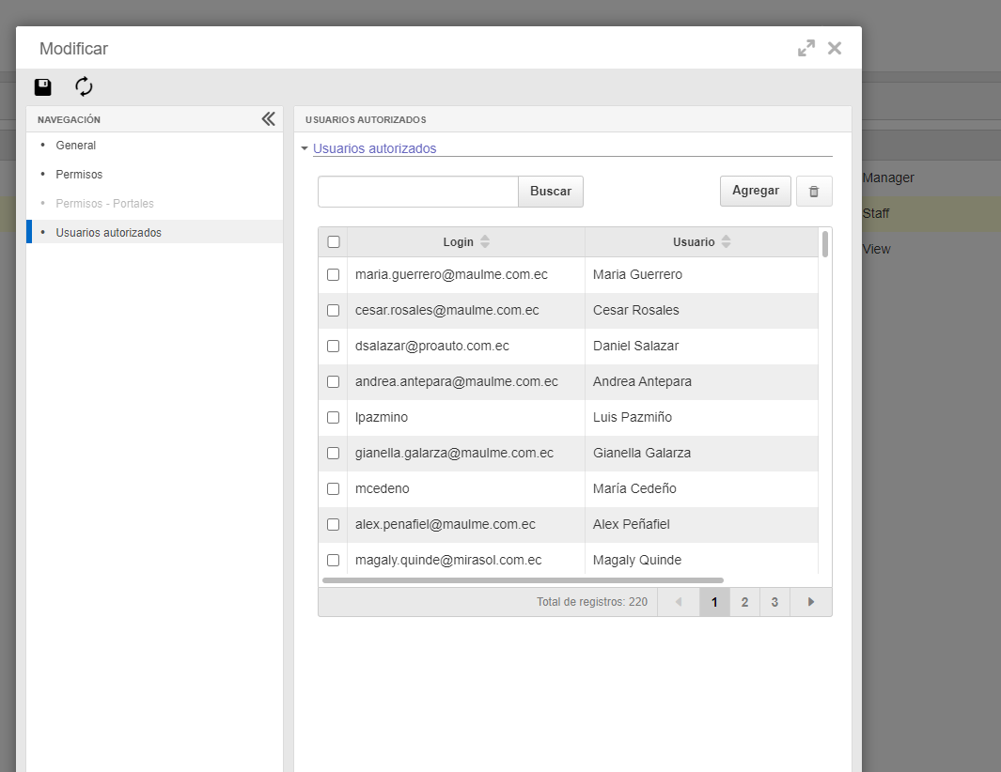Check the lpazmino row checkbox
Viewport: 1001px width, 772px height.
point(334,417)
